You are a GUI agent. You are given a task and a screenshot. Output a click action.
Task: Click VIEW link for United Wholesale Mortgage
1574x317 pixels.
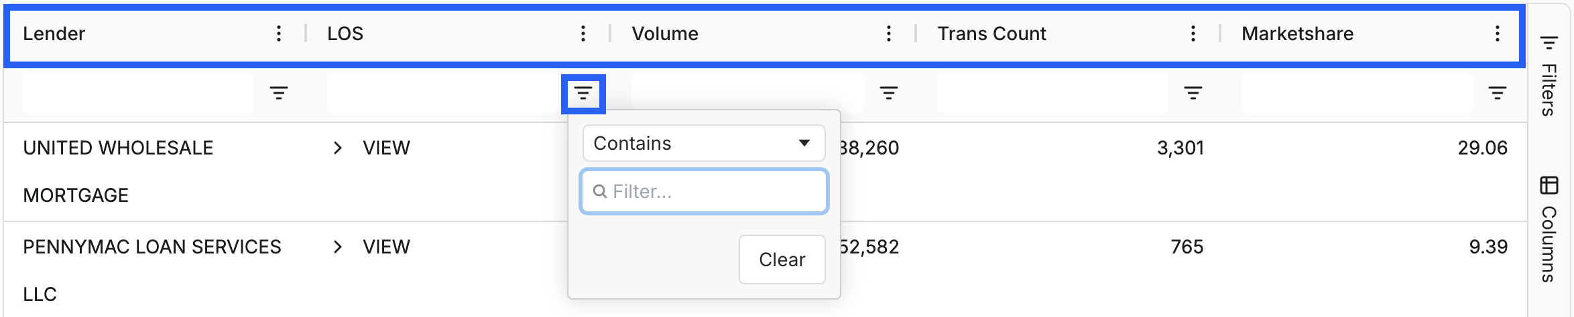point(387,148)
